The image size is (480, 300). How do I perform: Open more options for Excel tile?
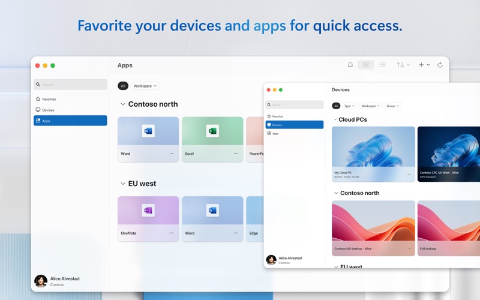(x=236, y=154)
